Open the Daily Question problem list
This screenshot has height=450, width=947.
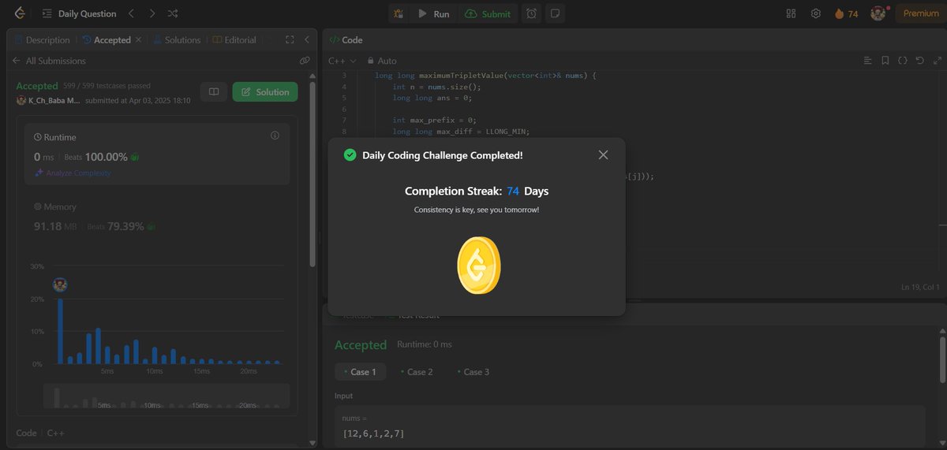[79, 13]
